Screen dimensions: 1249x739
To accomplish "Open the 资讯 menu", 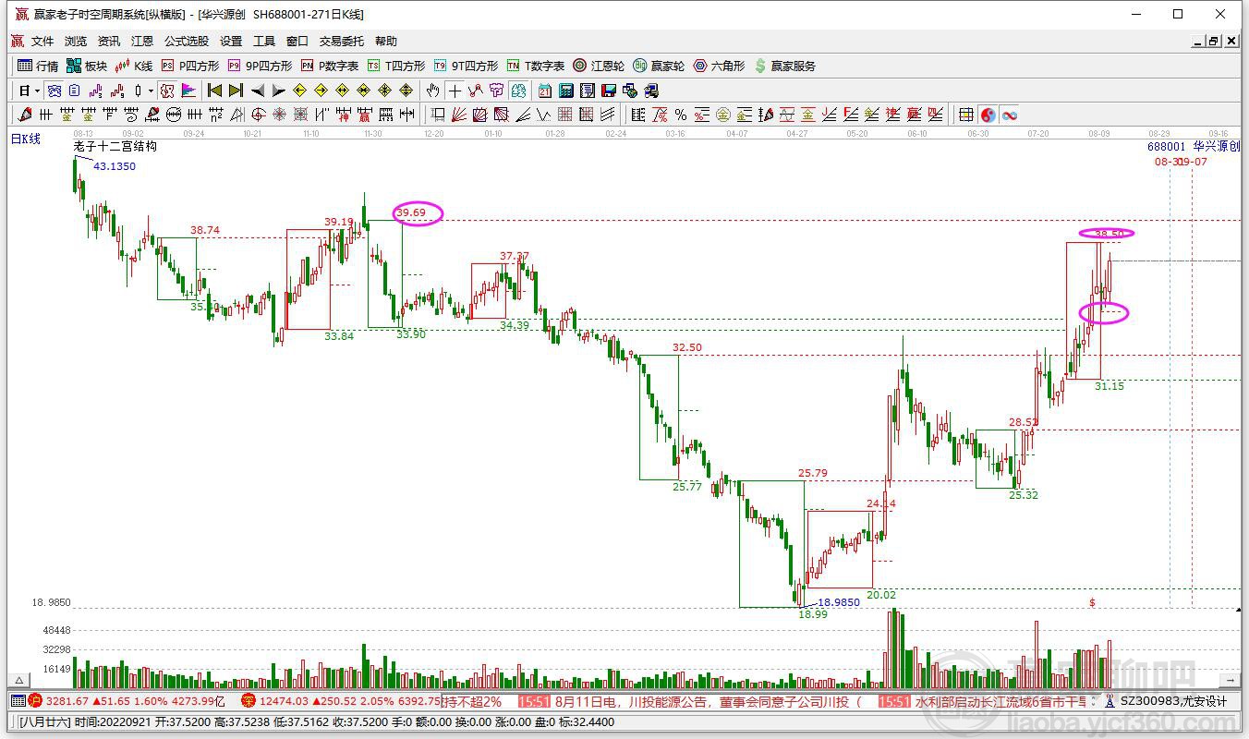I will point(109,42).
